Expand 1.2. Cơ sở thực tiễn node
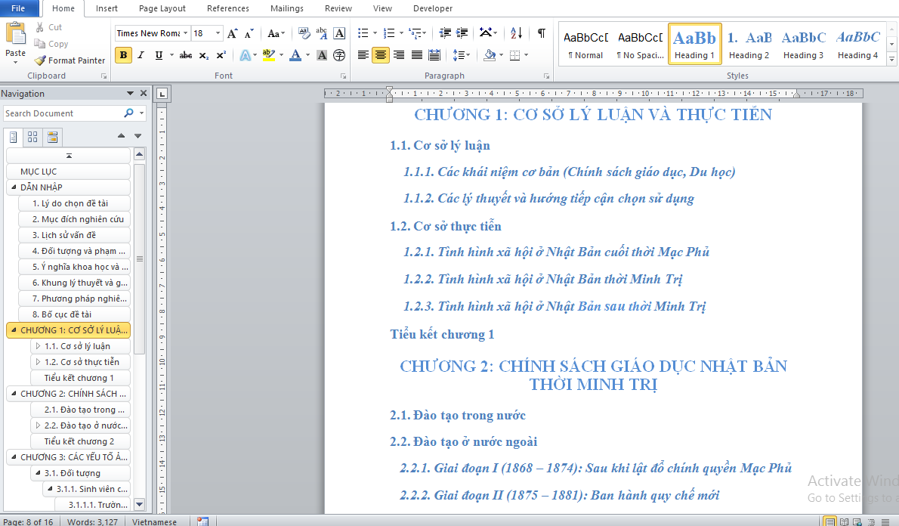The width and height of the screenshot is (899, 526). (x=38, y=362)
